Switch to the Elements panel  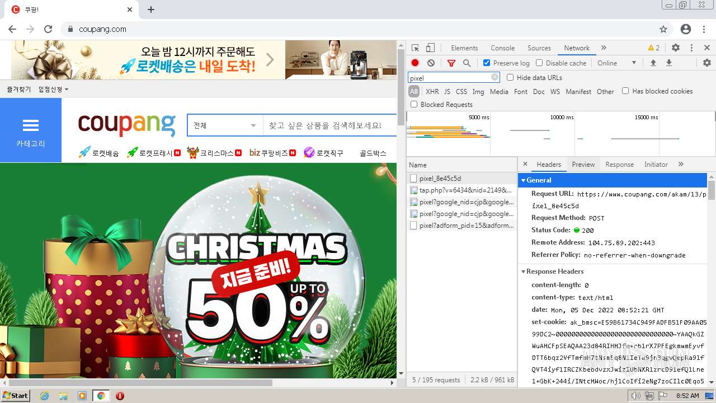(464, 48)
